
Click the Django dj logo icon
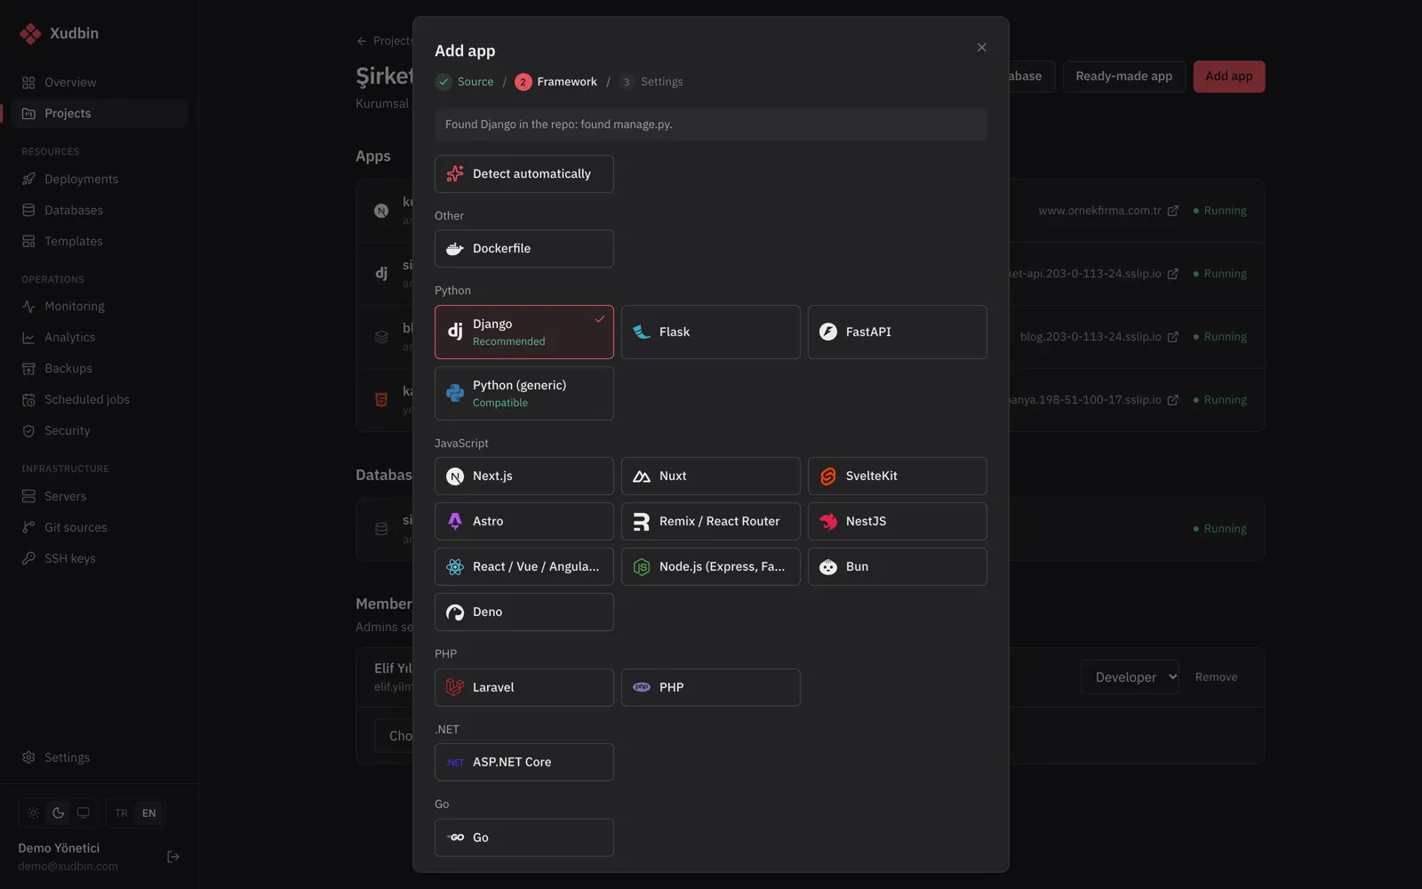pos(455,332)
